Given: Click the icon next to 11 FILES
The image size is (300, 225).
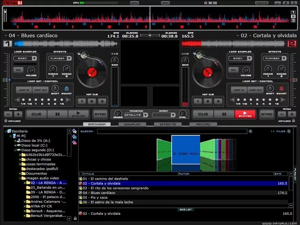Looking at the screenshot, I should pos(289,131).
